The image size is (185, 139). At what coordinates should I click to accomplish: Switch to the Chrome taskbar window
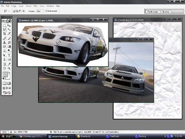click(32, 136)
